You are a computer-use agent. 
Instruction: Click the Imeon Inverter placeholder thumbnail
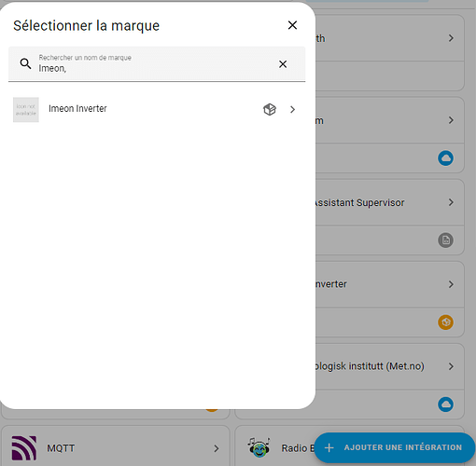pyautogui.click(x=26, y=110)
